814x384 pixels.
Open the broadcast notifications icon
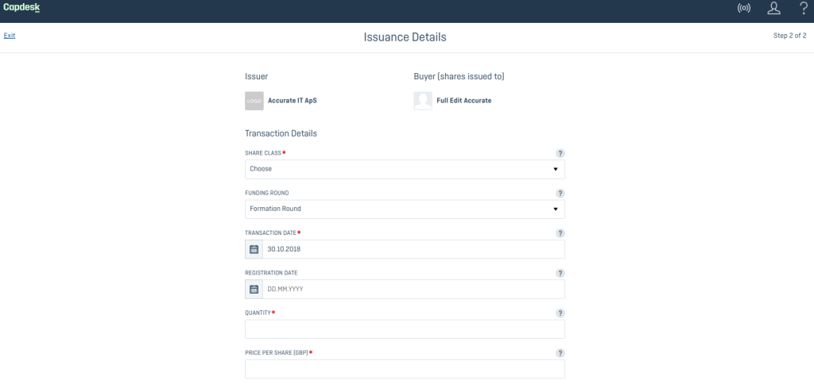[x=744, y=8]
